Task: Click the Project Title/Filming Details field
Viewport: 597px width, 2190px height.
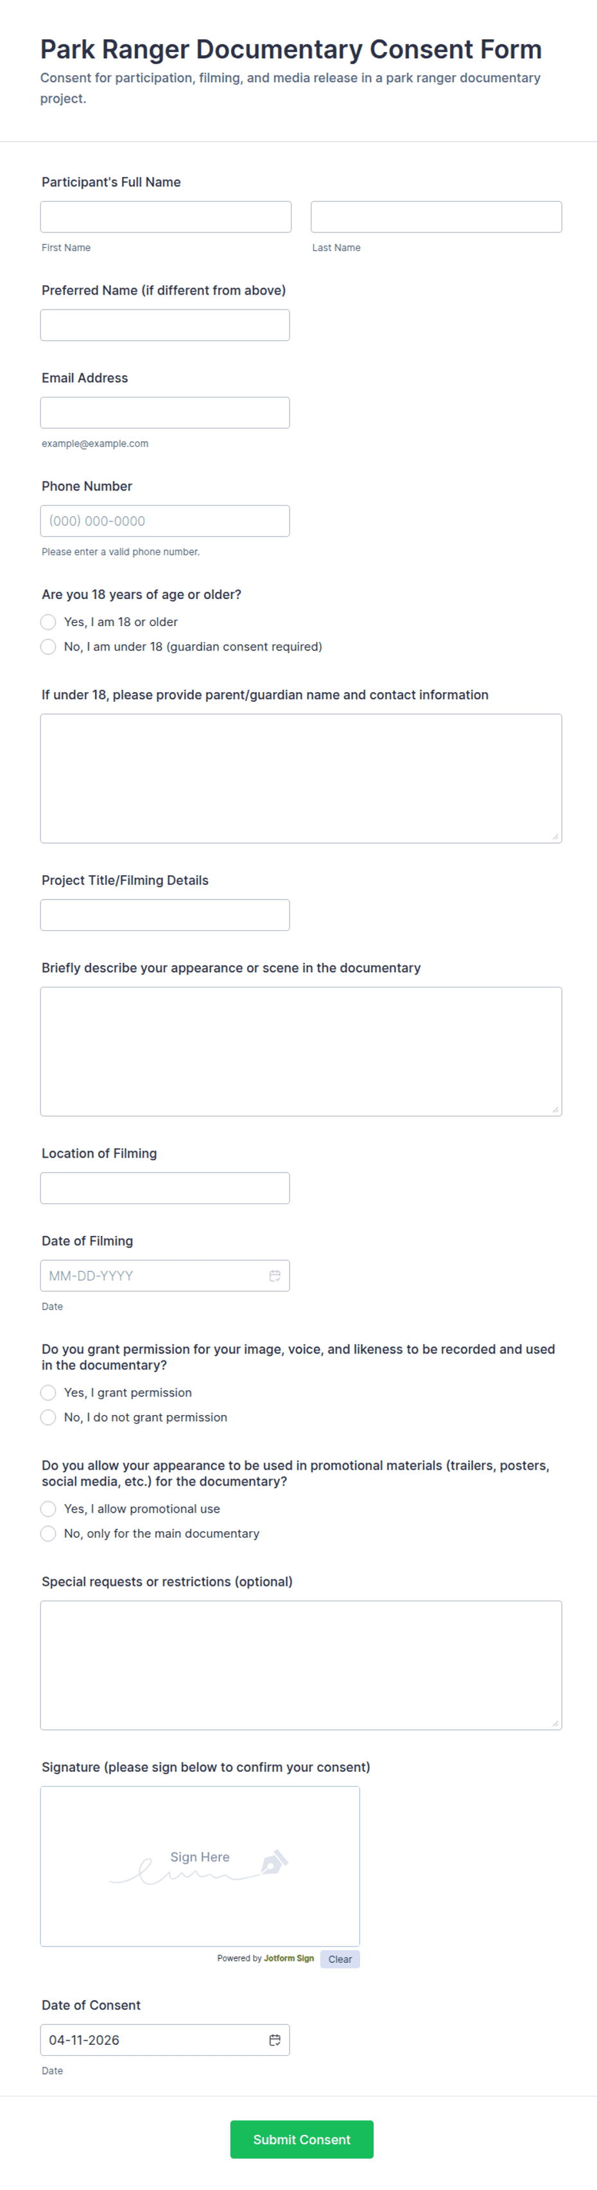Action: click(x=165, y=915)
